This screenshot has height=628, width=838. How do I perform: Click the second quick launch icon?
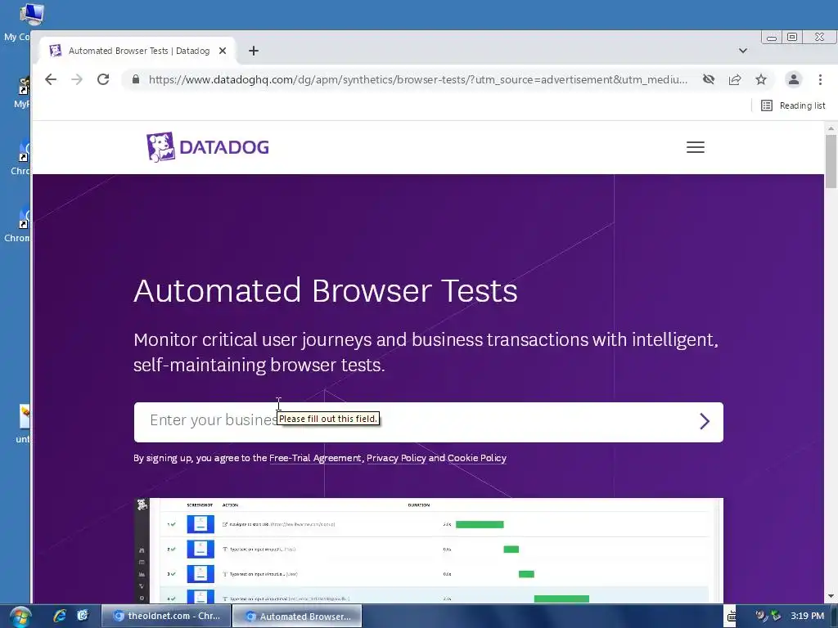point(83,616)
